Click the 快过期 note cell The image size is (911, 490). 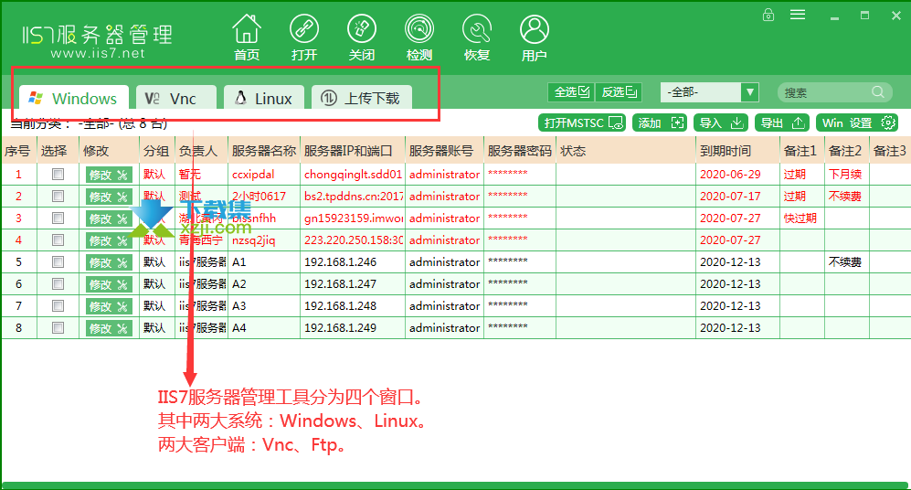click(x=800, y=218)
